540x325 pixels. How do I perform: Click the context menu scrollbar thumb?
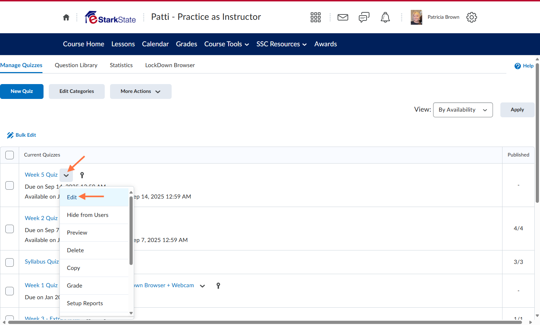click(x=131, y=230)
